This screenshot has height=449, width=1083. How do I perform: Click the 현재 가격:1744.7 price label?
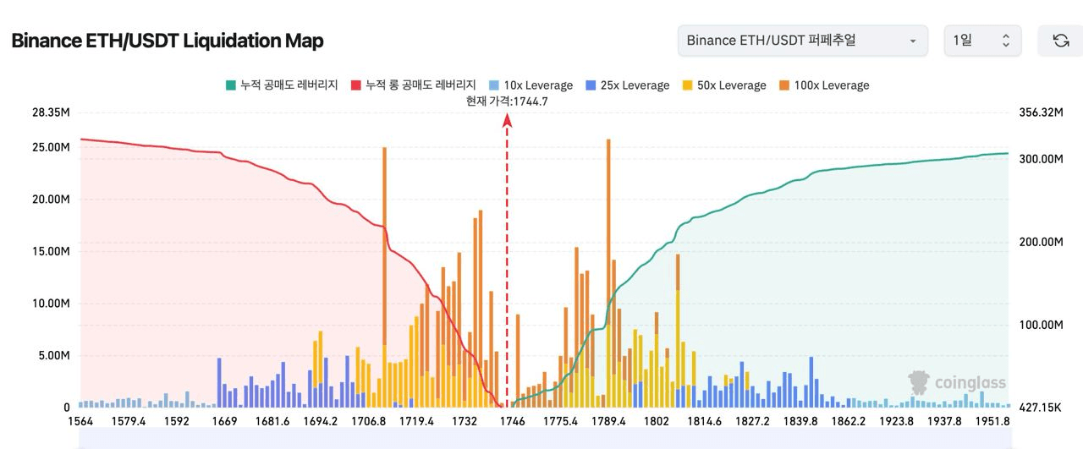click(507, 101)
